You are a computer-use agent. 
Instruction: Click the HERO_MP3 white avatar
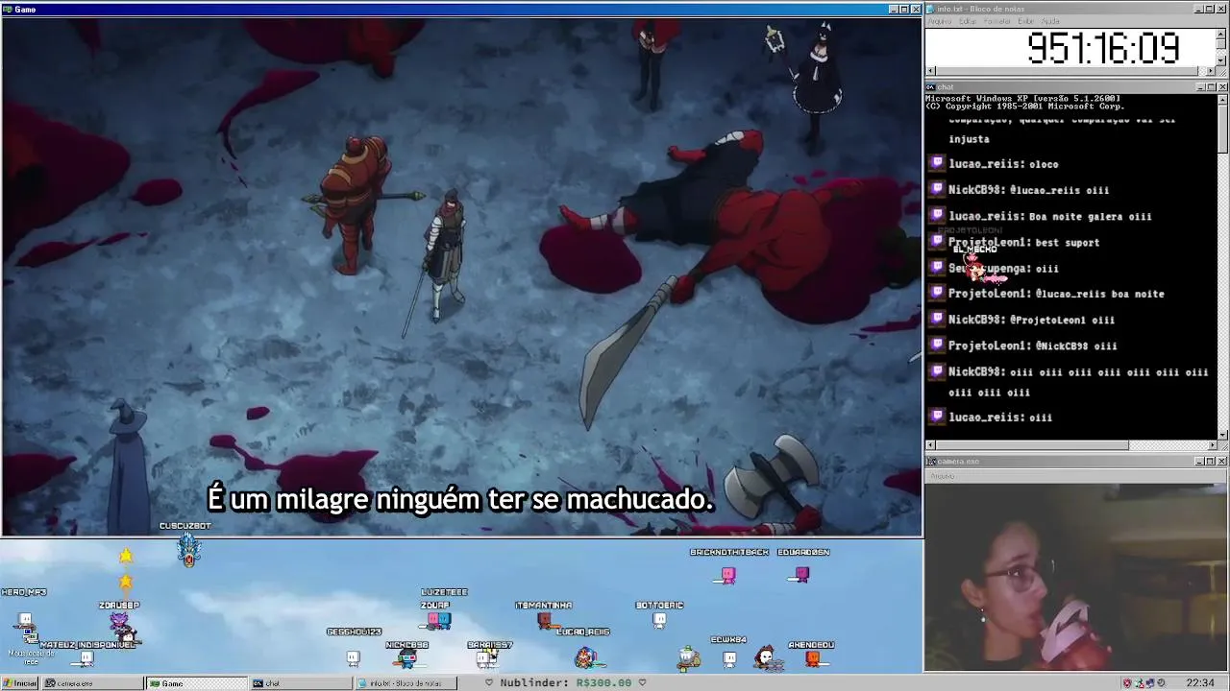tap(25, 619)
